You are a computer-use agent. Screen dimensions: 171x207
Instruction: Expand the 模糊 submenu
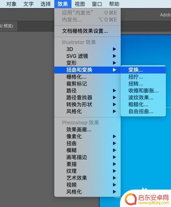[88, 150]
